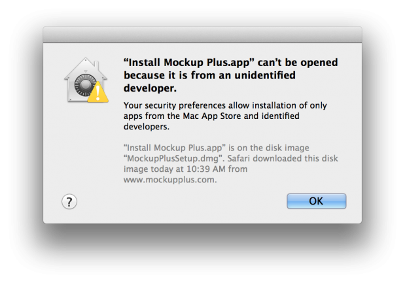The height and width of the screenshot is (283, 405).
Task: Click the combination lock dial in the house icon
Action: pos(85,84)
